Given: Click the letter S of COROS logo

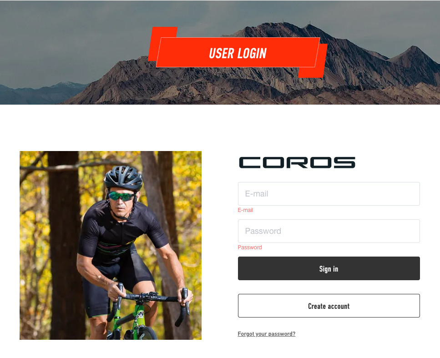Looking at the screenshot, I should 344,162.
